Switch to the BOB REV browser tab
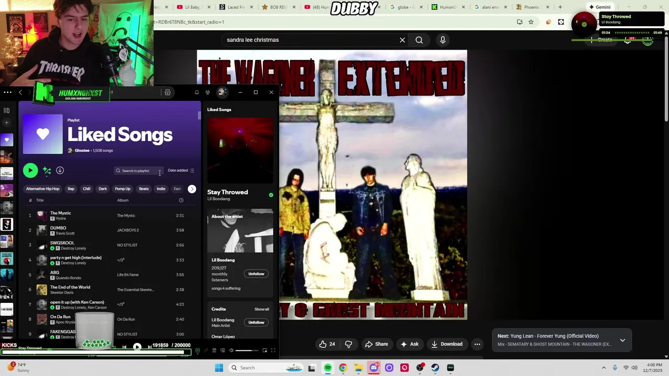This screenshot has height=376, width=669. [x=278, y=7]
